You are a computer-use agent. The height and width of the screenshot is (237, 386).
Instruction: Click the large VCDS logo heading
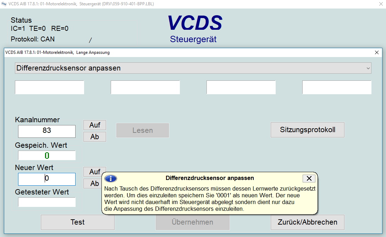point(195,23)
